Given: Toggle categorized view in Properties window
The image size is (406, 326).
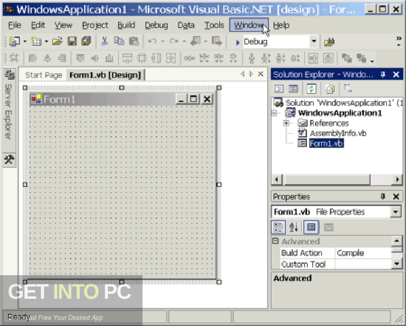Looking at the screenshot, I should 279,227.
